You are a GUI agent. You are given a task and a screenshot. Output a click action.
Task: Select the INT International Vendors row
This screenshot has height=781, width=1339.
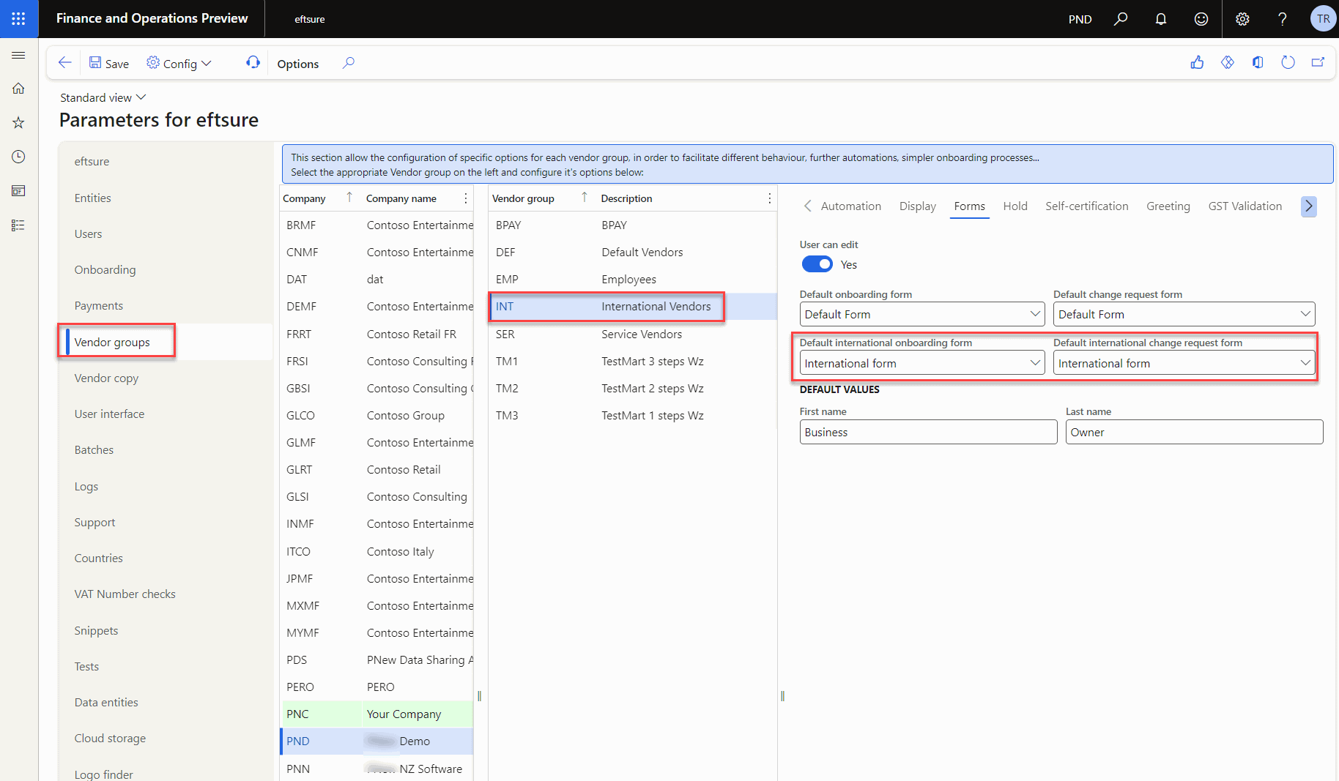(633, 307)
